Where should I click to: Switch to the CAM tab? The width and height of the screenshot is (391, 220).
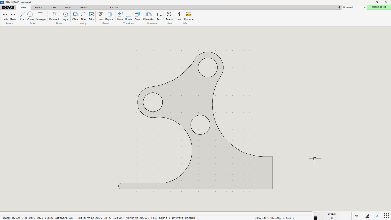tap(53, 7)
